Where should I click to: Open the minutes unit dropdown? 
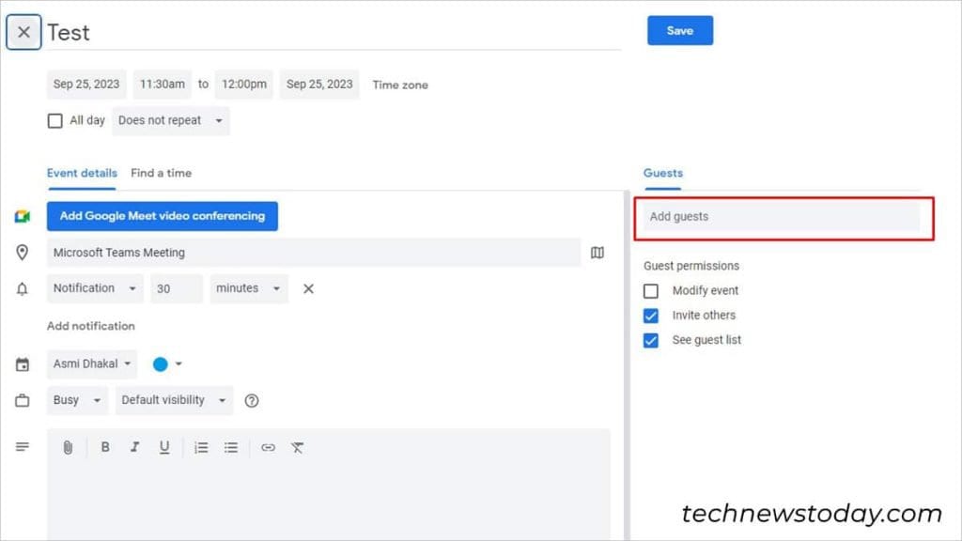click(x=248, y=288)
